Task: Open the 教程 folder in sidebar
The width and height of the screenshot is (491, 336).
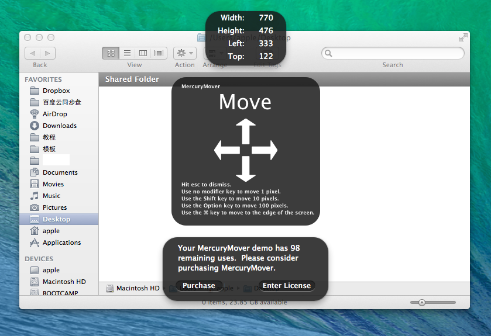Action: tap(59, 137)
